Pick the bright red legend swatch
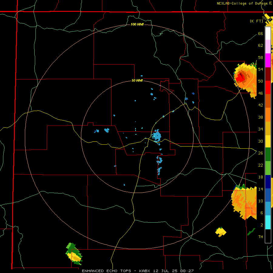This screenshot has height=273, width=273. point(268,87)
